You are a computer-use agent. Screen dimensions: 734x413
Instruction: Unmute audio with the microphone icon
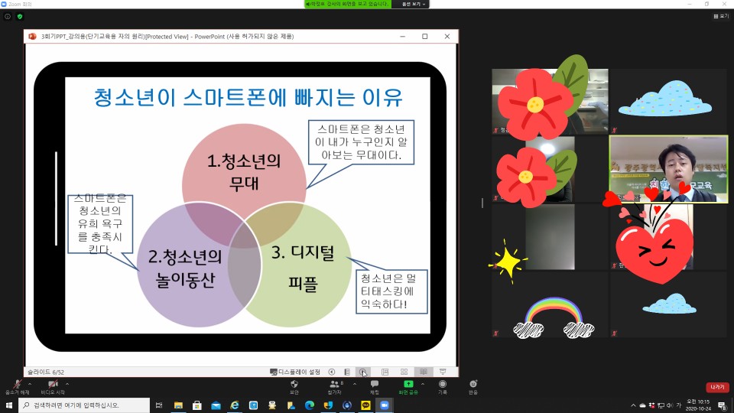pos(17,384)
